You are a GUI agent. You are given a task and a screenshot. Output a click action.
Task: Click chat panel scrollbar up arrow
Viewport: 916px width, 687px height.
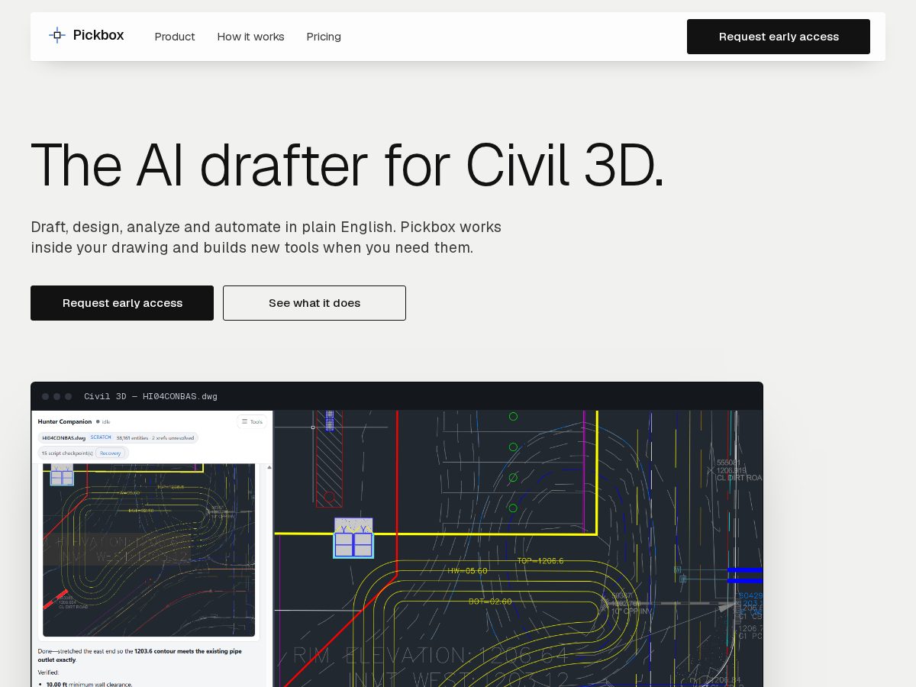[269, 467]
